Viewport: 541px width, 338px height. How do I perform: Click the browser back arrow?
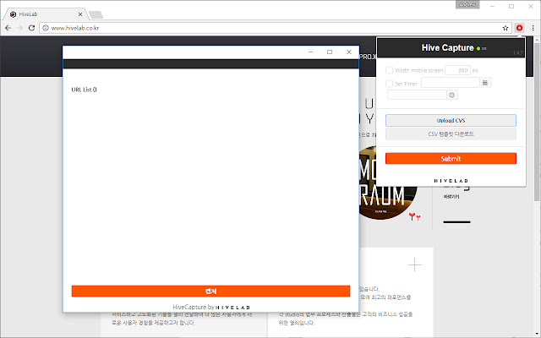point(8,28)
